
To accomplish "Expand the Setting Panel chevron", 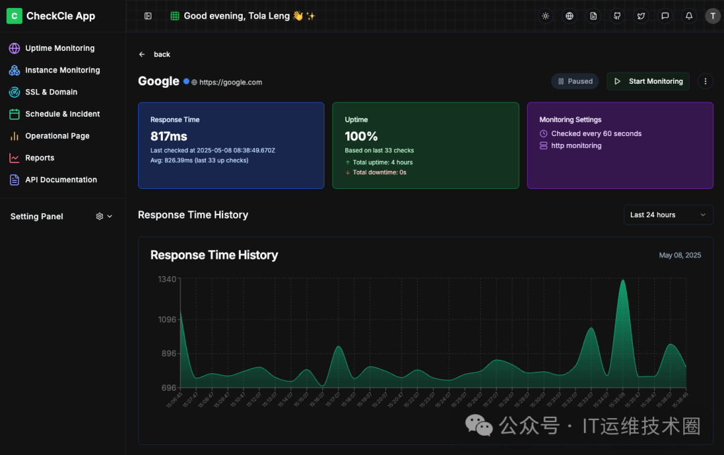I will coord(110,216).
